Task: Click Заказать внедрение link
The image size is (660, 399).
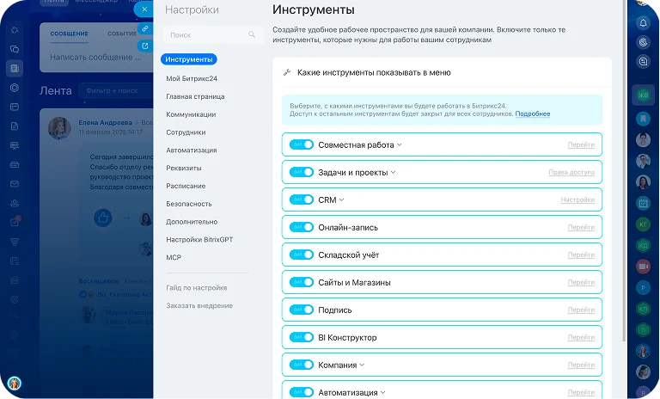Action: coord(199,306)
